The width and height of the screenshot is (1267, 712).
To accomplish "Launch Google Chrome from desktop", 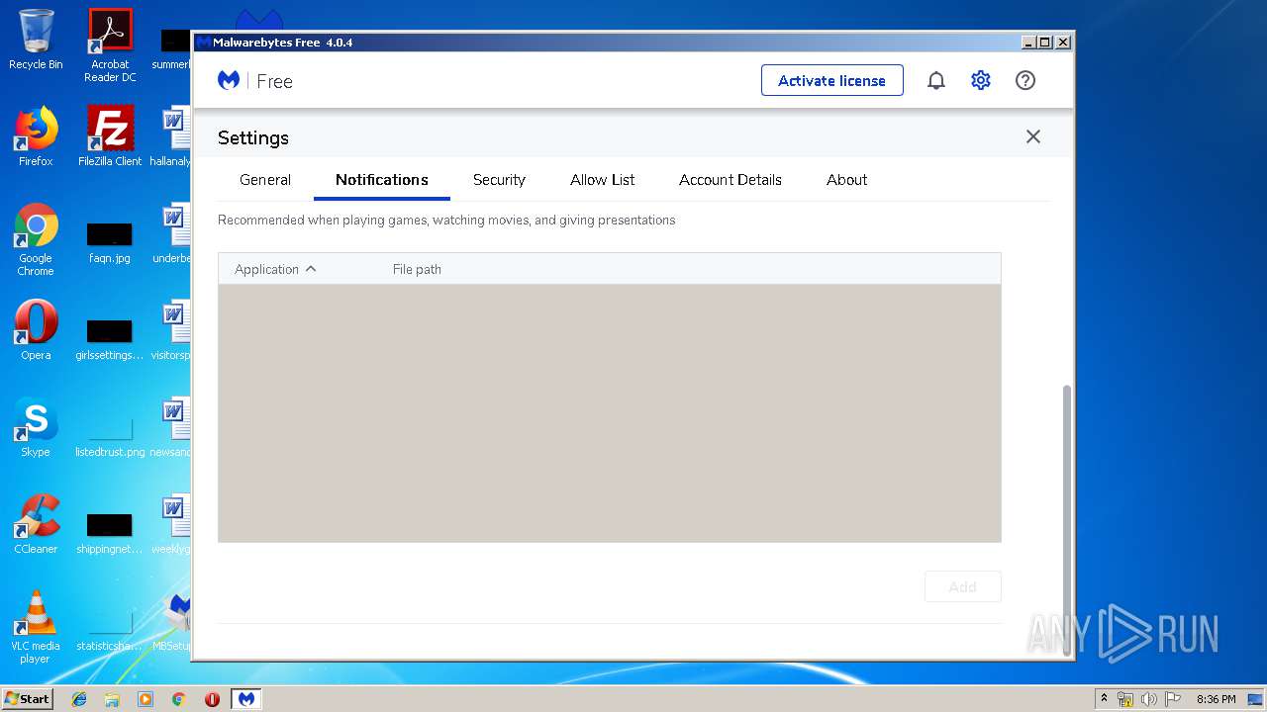I will (36, 239).
